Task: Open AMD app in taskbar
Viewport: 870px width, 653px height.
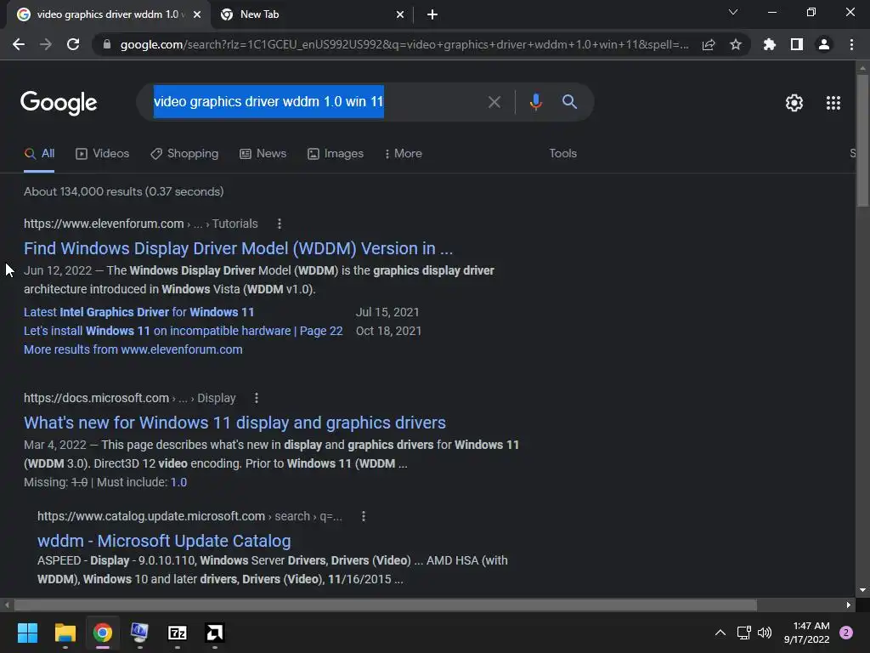Action: (x=215, y=633)
